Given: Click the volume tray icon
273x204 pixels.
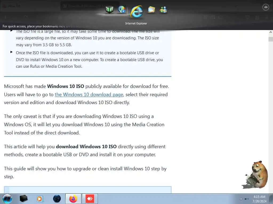Looking at the screenshot, I should (248, 199).
